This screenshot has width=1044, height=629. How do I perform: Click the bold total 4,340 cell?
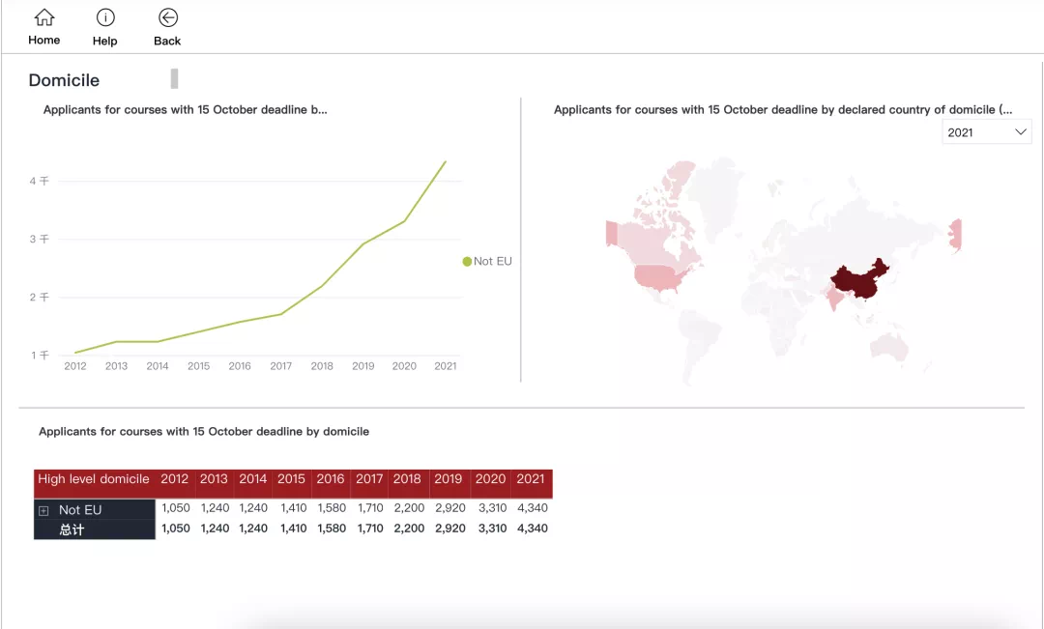point(533,529)
